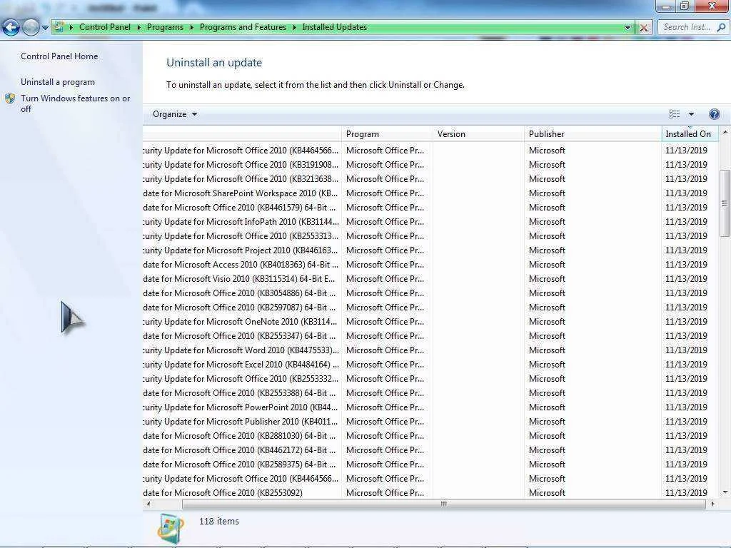Open Control Panel Home link
731x548 pixels.
[59, 56]
